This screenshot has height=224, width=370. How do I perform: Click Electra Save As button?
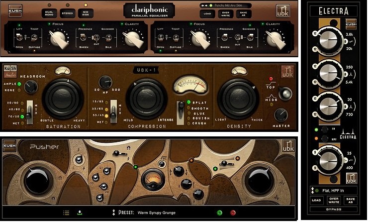coord(351,201)
